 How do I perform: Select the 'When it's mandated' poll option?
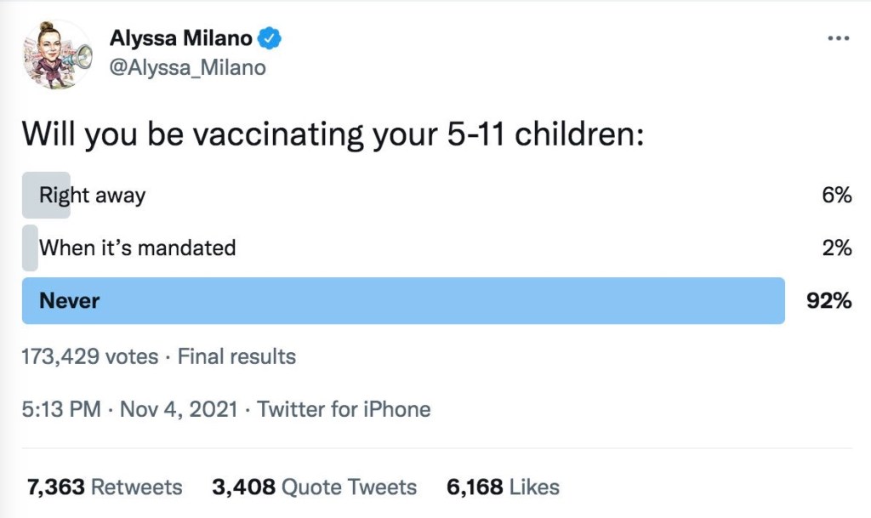(x=137, y=248)
